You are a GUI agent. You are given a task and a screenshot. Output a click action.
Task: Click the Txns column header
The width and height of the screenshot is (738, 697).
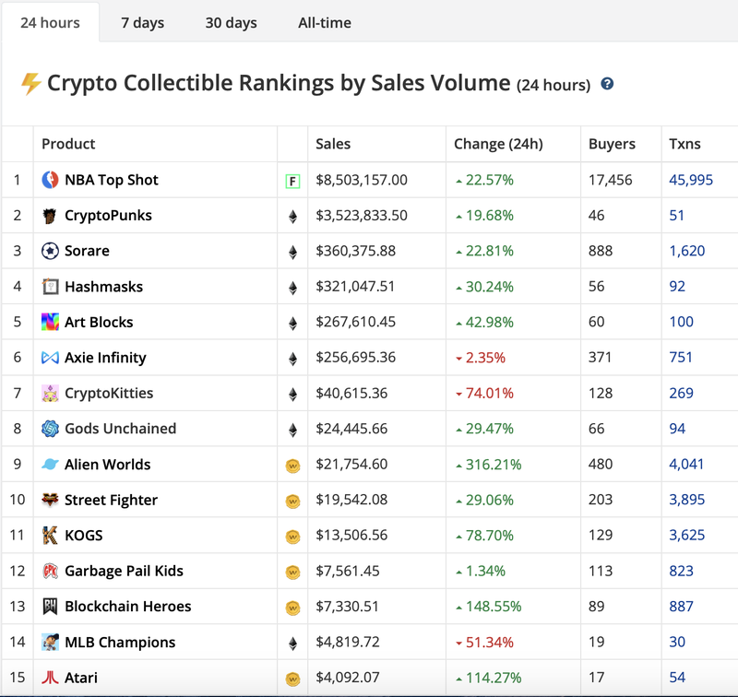(x=684, y=144)
